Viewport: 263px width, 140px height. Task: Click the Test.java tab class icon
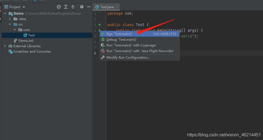97,7
